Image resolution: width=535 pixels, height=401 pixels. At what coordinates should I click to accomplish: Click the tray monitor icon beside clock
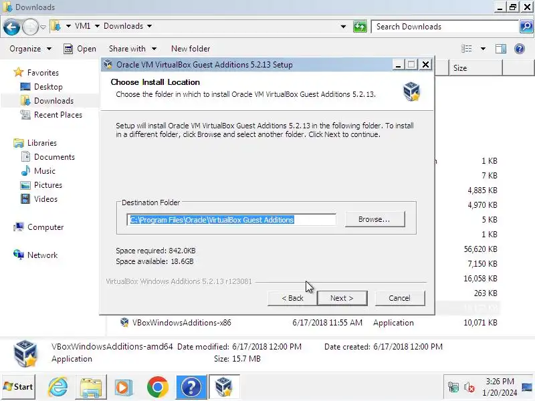click(527, 387)
